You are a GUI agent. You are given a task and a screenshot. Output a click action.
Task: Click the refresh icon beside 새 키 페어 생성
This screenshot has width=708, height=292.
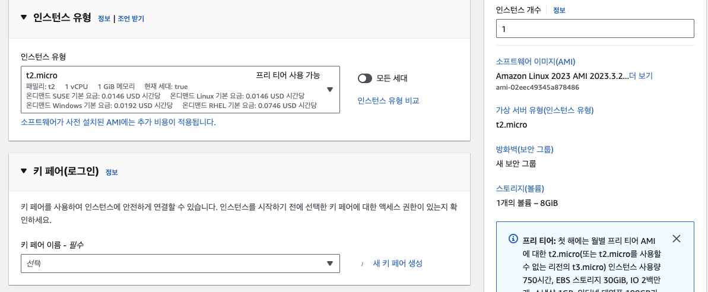pyautogui.click(x=362, y=264)
